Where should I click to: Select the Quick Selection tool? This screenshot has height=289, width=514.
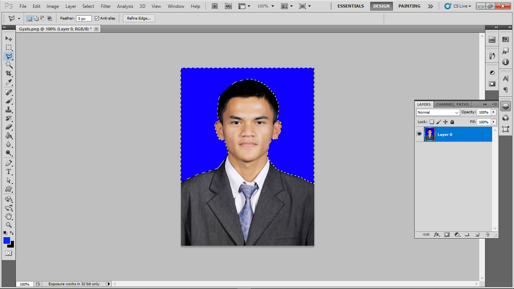click(x=9, y=65)
